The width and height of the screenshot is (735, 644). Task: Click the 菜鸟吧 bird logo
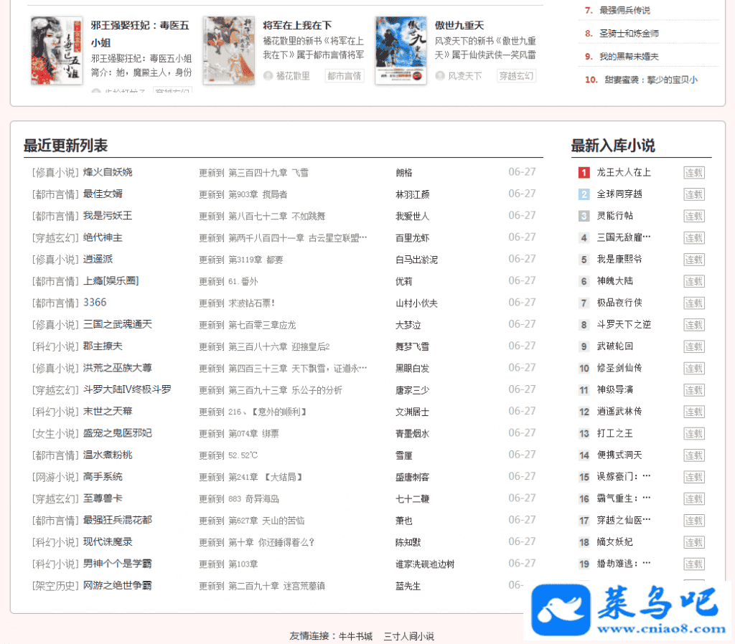tap(559, 610)
